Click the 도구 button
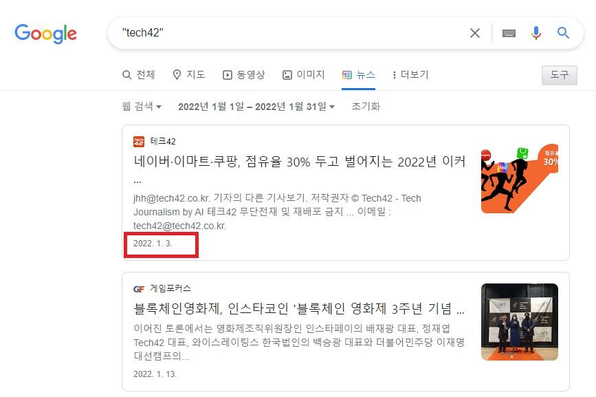The height and width of the screenshot is (397, 596). click(559, 75)
